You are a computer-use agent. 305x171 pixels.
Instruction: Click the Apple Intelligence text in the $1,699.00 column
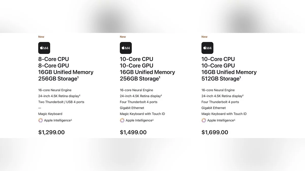(x=220, y=120)
